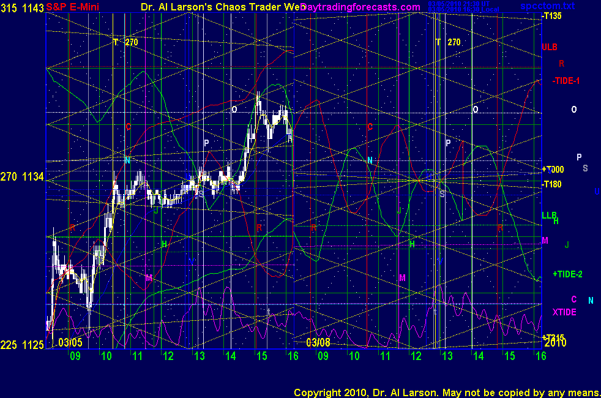Select the "315 1143" price axis label
This screenshot has width=601, height=398.
click(22, 8)
